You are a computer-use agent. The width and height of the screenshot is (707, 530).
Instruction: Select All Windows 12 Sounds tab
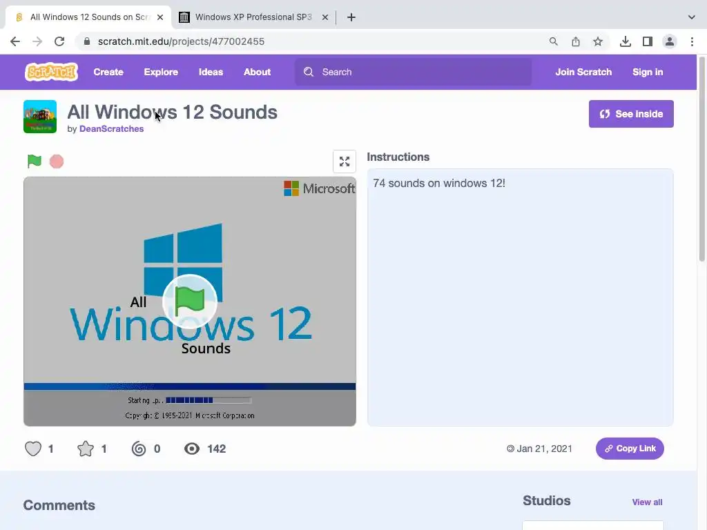pyautogui.click(x=88, y=17)
